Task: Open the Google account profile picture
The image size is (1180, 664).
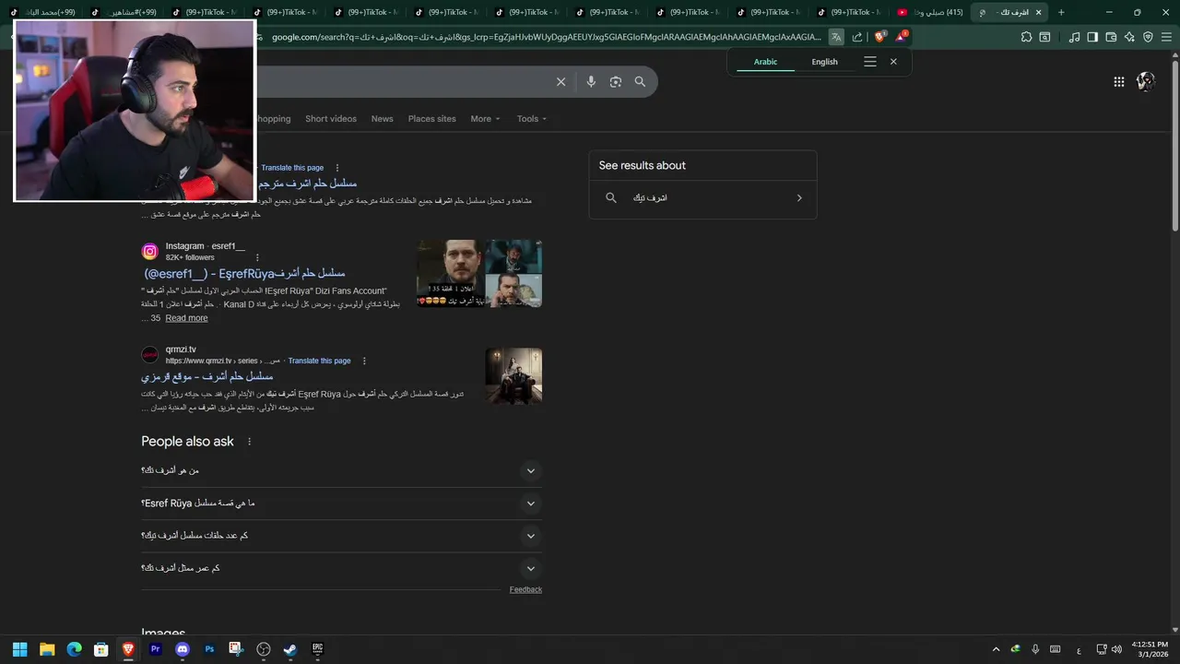Action: click(x=1146, y=82)
